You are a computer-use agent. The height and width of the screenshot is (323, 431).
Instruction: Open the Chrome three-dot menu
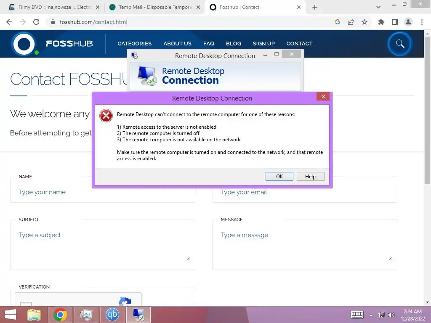422,22
